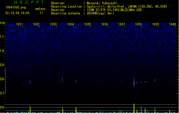
Task: Click the Observer field label
Action: pyautogui.click(x=58, y=3)
